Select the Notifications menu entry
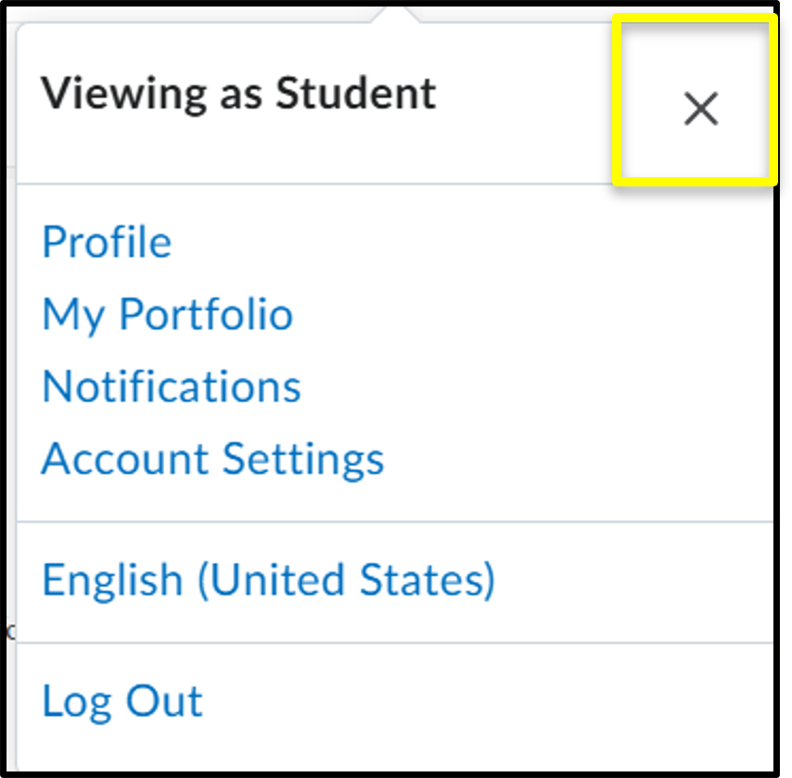The width and height of the screenshot is (792, 778). click(x=172, y=387)
